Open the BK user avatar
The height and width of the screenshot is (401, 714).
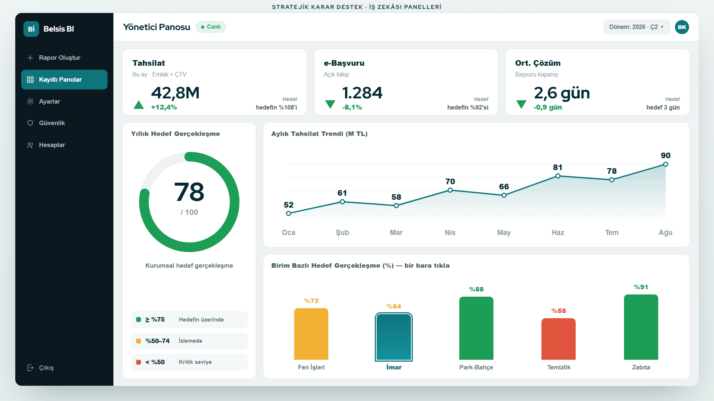(682, 27)
